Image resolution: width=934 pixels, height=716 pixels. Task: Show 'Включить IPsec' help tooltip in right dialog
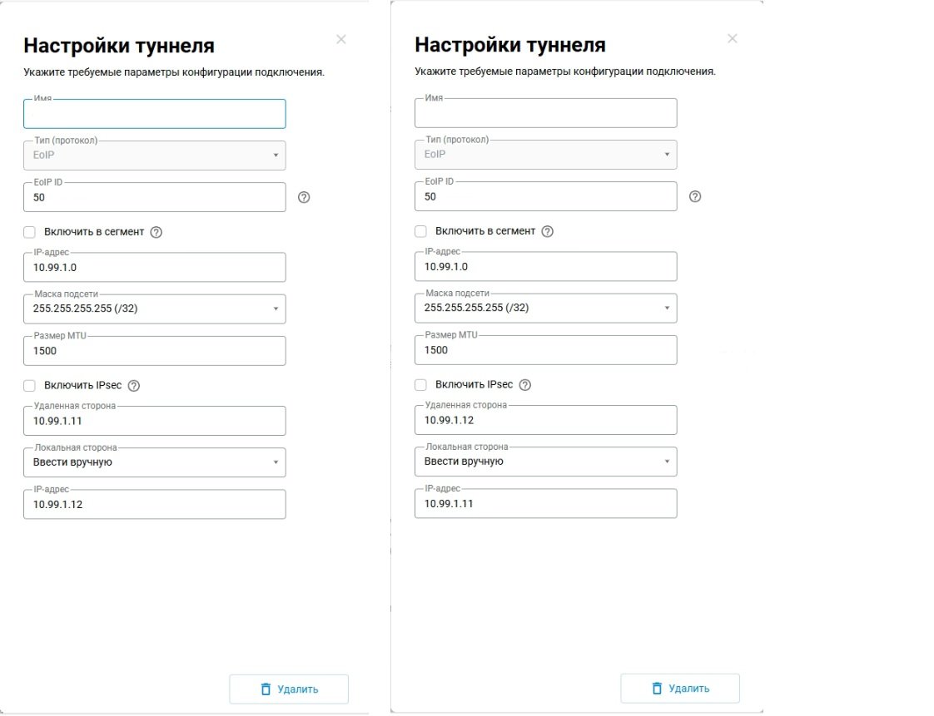pyautogui.click(x=524, y=385)
